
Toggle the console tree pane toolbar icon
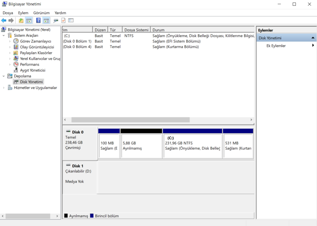[x=29, y=20]
